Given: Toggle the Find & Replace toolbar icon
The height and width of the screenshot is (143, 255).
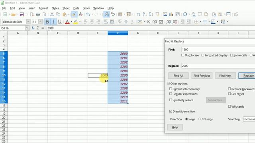Looking at the screenshot, I should [106, 14].
